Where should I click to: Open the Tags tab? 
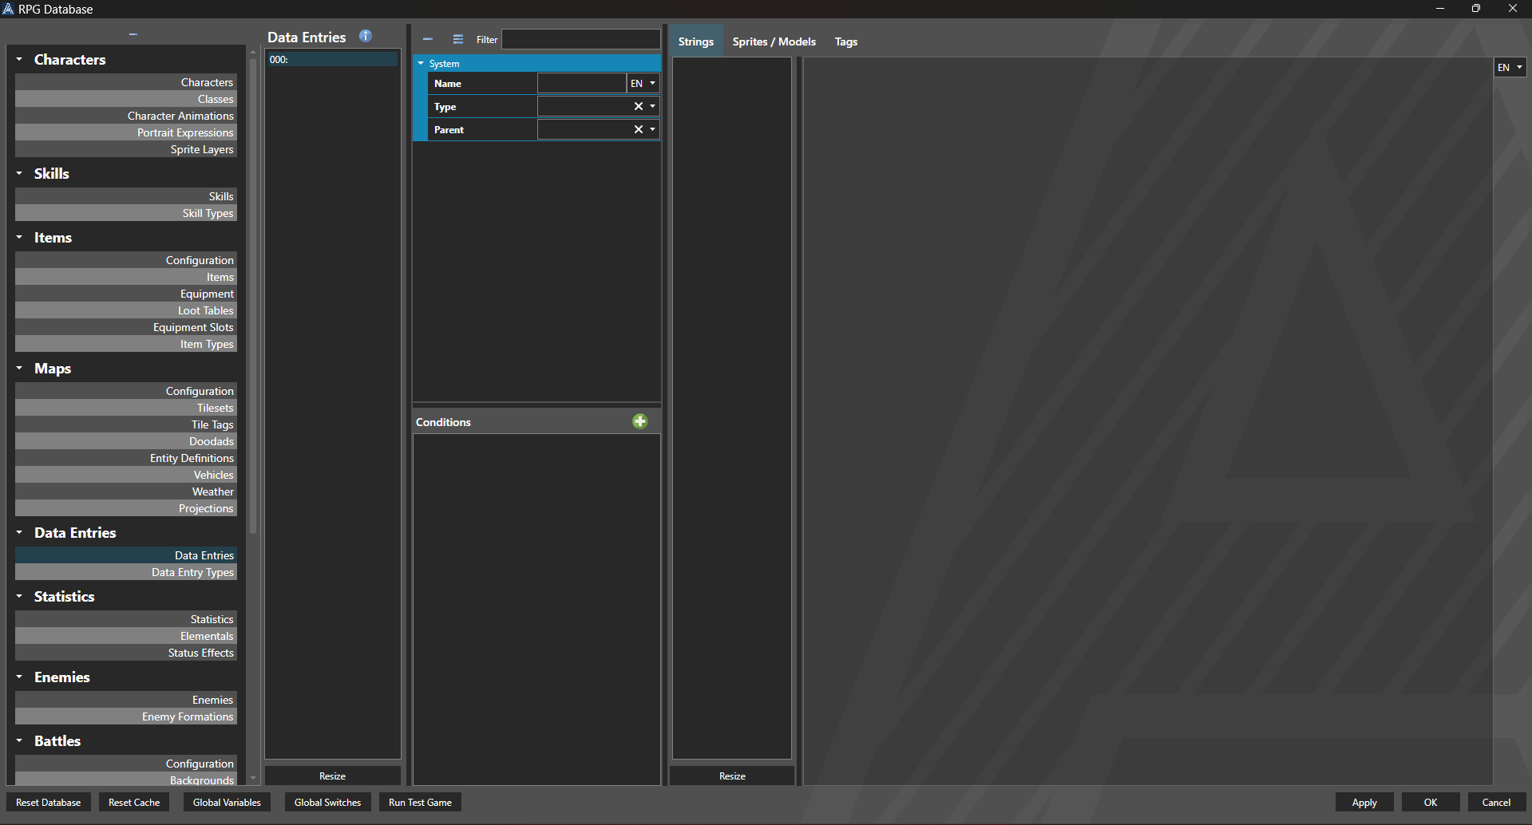pyautogui.click(x=845, y=41)
